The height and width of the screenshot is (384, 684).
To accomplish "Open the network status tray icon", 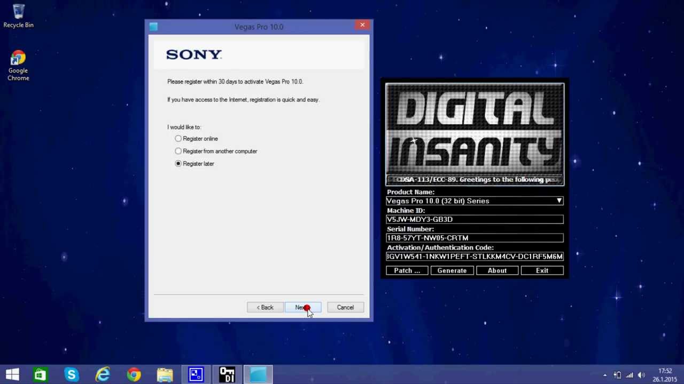I will coord(629,375).
